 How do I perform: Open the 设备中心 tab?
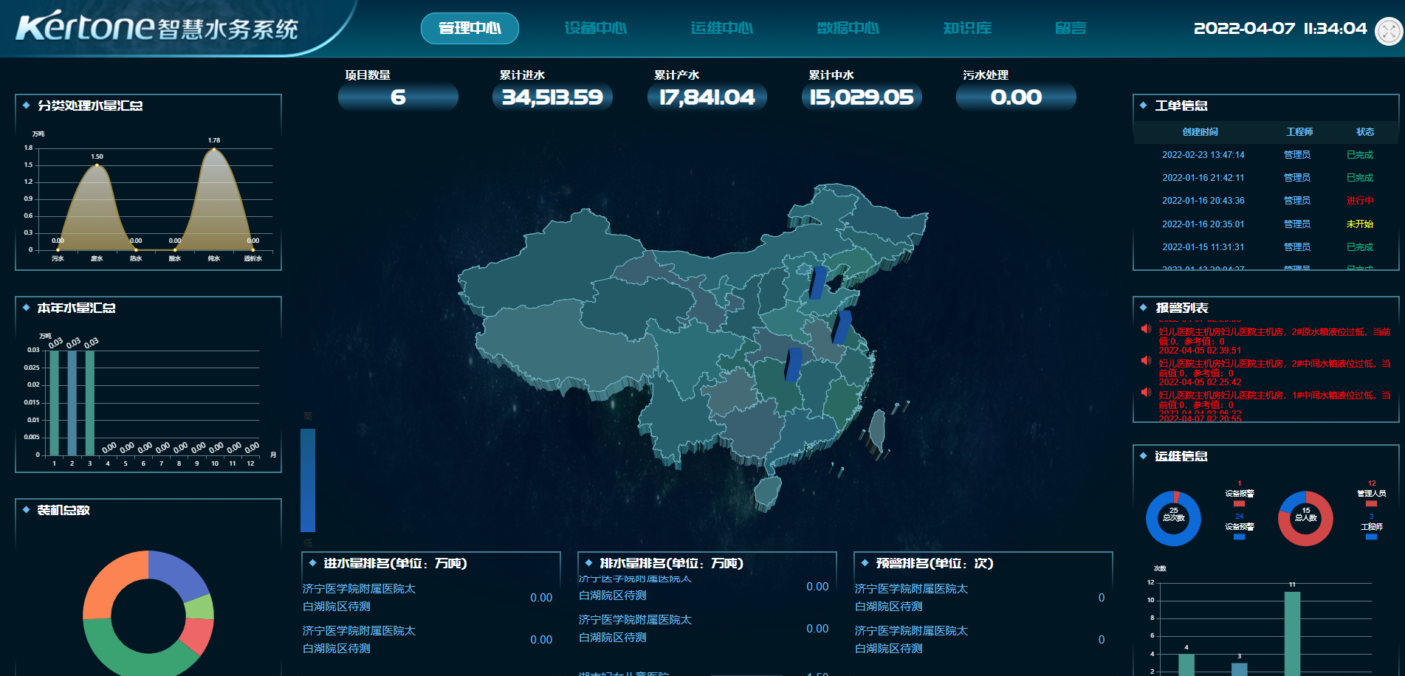595,28
